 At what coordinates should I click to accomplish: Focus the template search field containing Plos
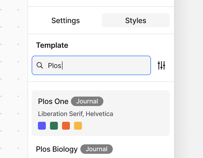91,65
